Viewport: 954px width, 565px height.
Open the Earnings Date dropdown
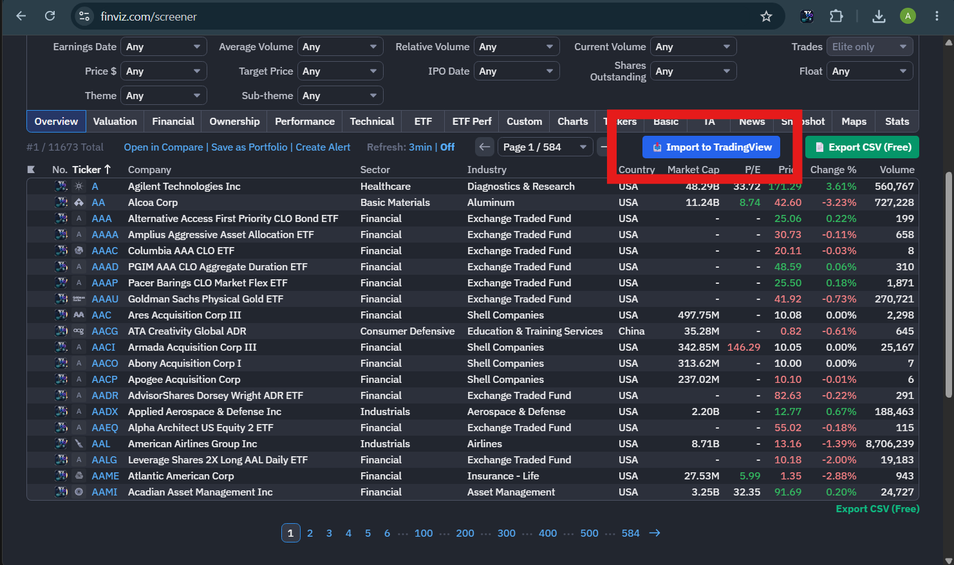click(164, 46)
